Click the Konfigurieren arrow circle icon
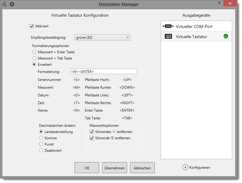The width and height of the screenshot is (242, 183). coord(185,167)
